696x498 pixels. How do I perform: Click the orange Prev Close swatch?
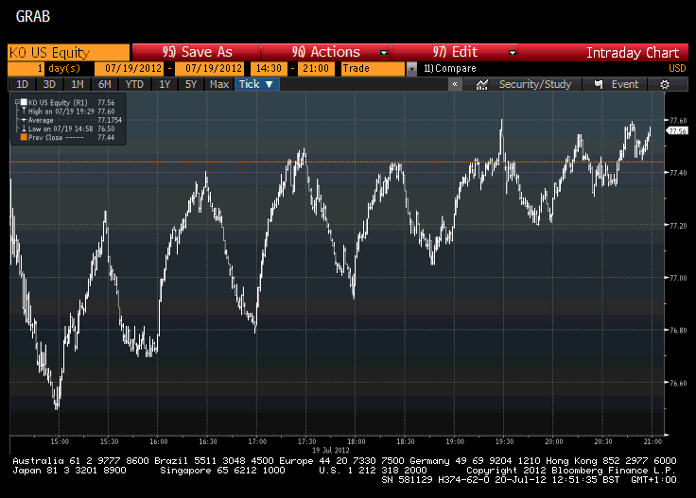click(22, 138)
